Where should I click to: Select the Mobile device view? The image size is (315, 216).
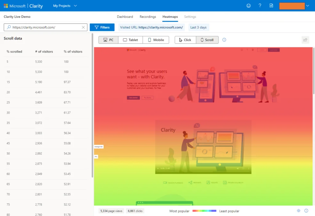[x=156, y=40]
